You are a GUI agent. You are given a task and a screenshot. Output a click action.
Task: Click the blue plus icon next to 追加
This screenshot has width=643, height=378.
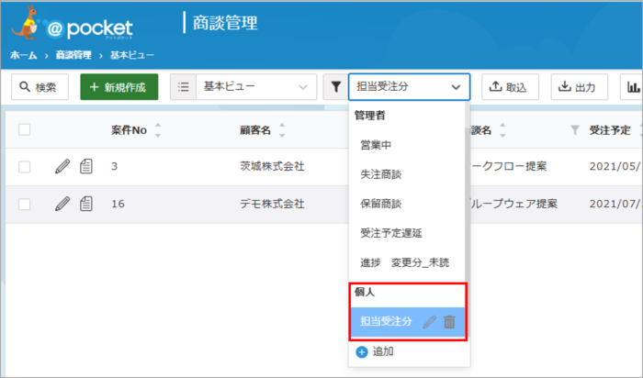coord(362,351)
